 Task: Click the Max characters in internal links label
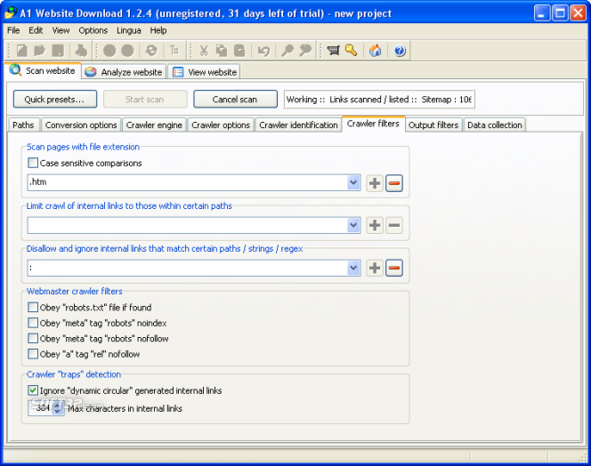[125, 408]
